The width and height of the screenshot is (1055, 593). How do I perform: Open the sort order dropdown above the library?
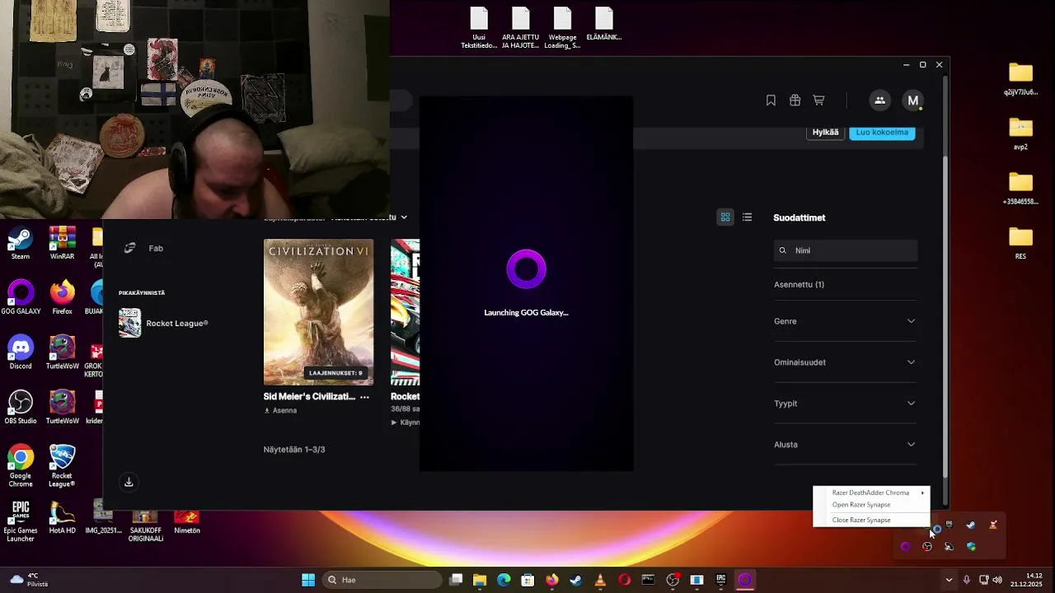(368, 217)
